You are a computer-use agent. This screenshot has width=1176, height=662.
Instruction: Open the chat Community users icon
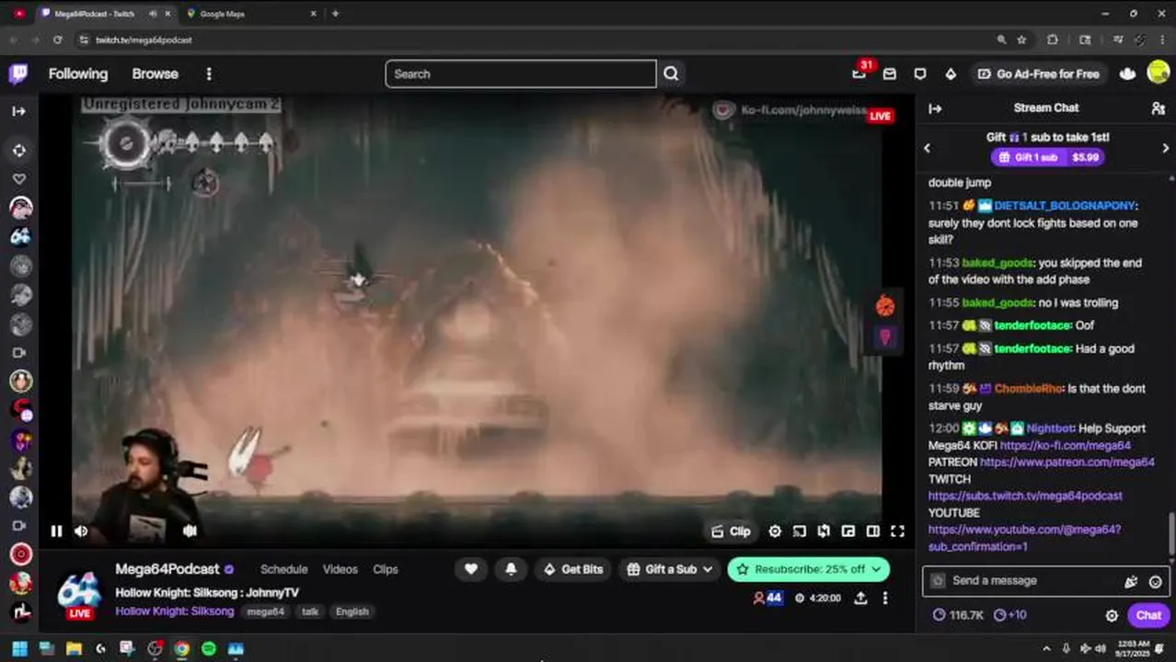click(x=1158, y=108)
